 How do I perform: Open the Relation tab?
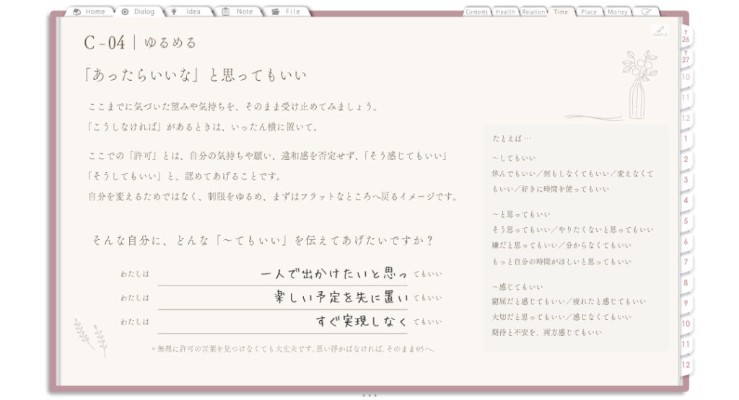click(x=533, y=12)
